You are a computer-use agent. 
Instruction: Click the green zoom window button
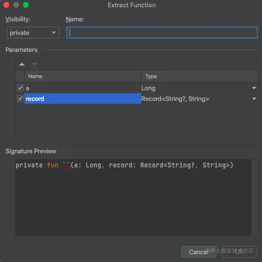coord(26,5)
